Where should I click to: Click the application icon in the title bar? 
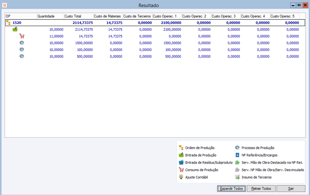[4, 5]
